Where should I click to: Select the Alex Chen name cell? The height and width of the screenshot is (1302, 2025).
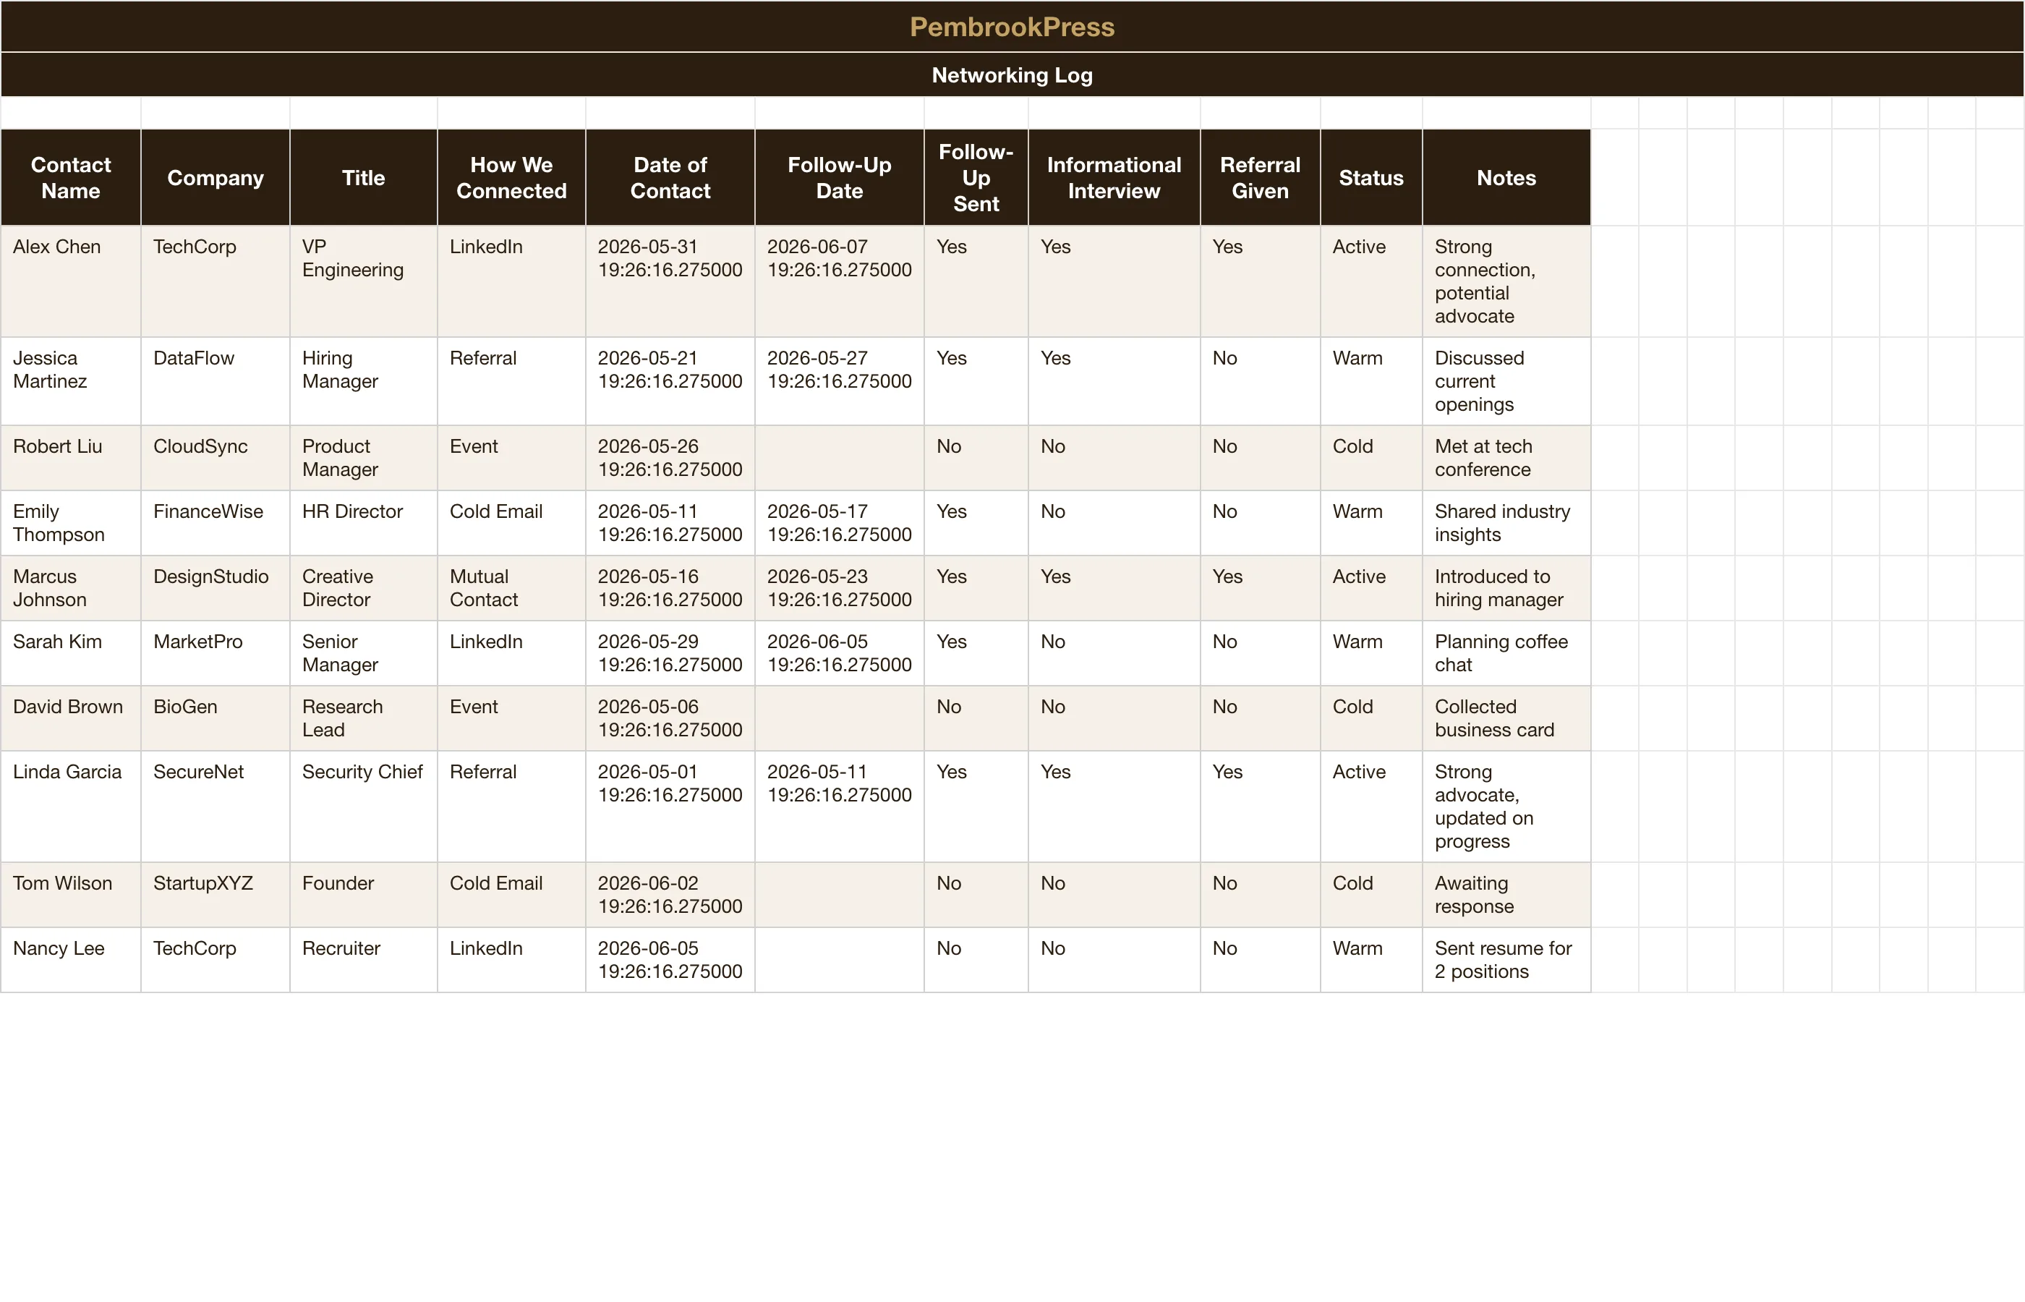click(71, 281)
